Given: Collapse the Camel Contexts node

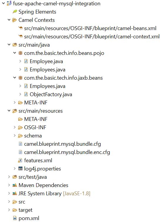Looking at the screenshot, I should click(x=9, y=20).
